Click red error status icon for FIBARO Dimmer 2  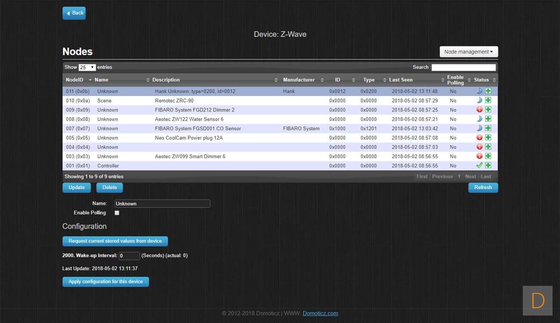click(479, 110)
